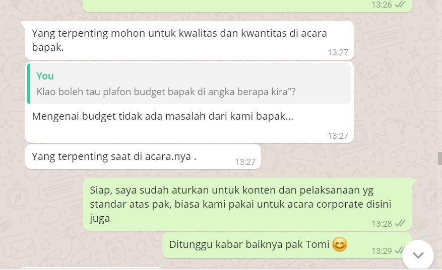Click the green quote bar beside "You"
The width and height of the screenshot is (442, 270).
pyautogui.click(x=29, y=83)
